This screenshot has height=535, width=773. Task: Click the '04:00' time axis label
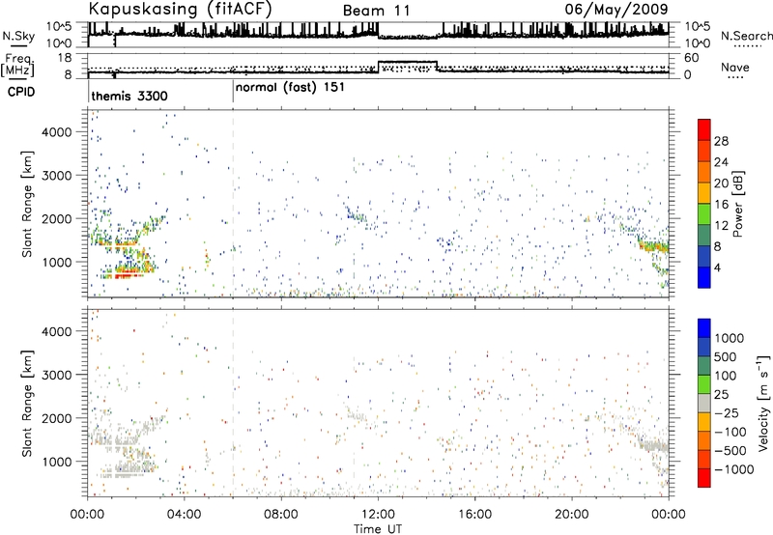coord(185,515)
